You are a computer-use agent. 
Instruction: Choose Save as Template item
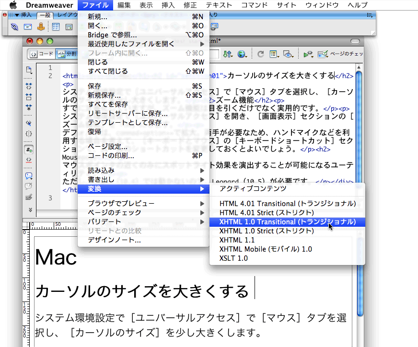coord(143,122)
